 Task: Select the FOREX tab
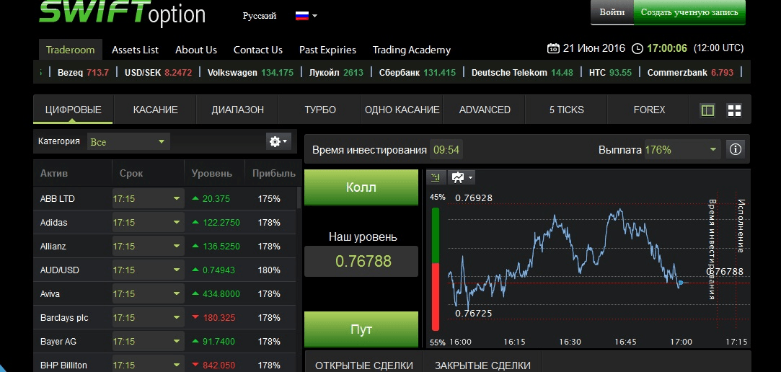(x=649, y=110)
